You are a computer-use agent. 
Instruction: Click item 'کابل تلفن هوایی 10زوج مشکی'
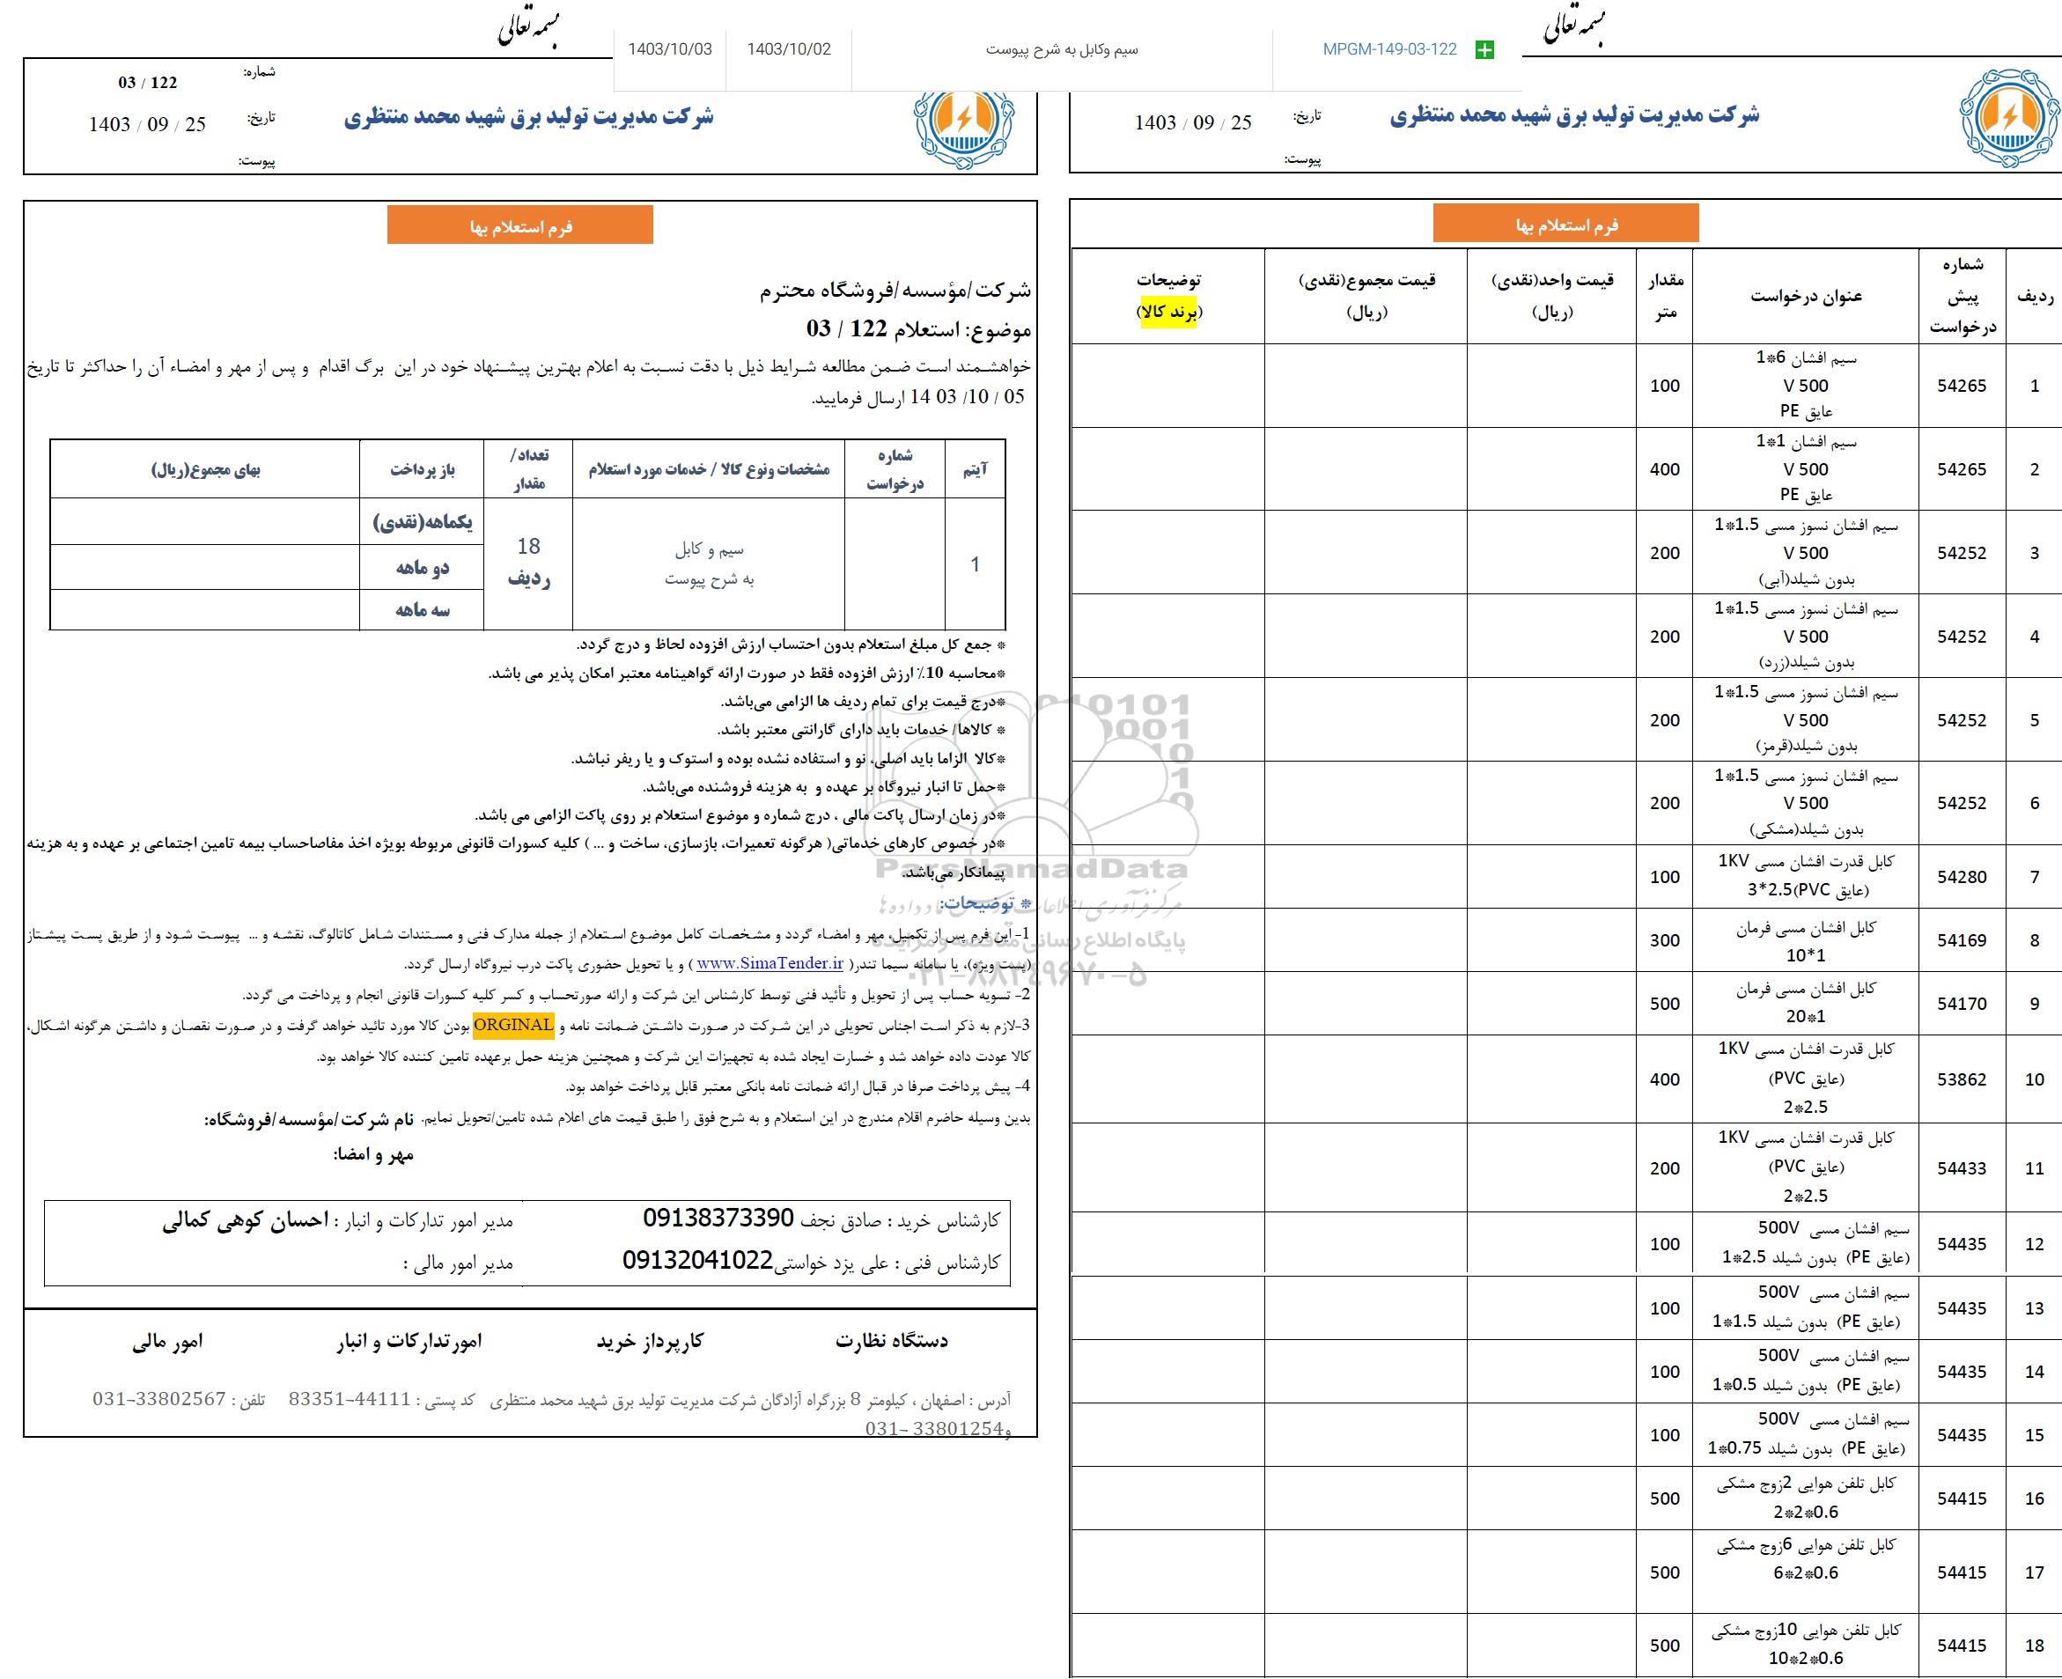(x=1807, y=1631)
